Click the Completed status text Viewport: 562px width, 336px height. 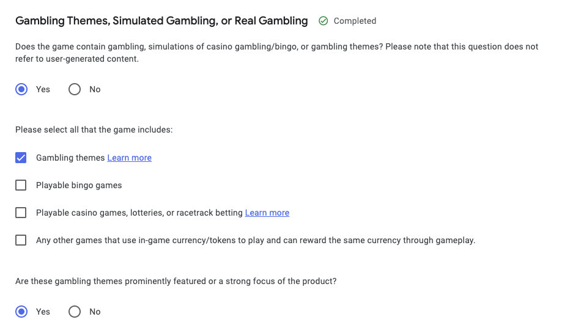pos(355,21)
